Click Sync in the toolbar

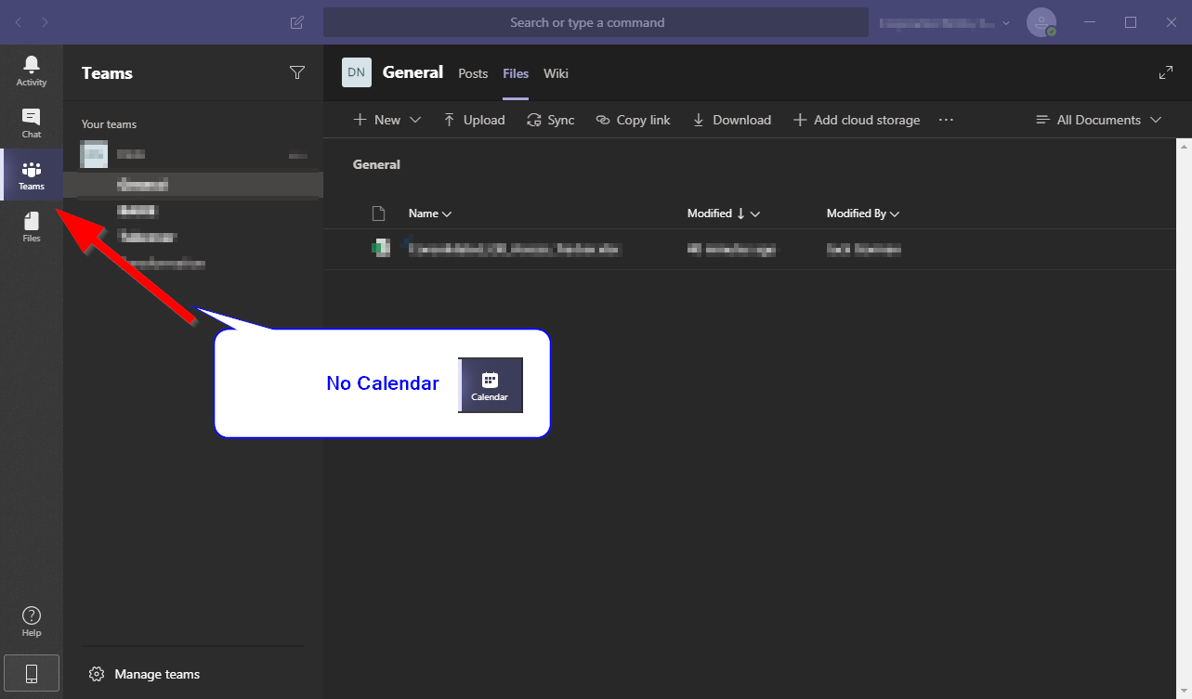[551, 120]
